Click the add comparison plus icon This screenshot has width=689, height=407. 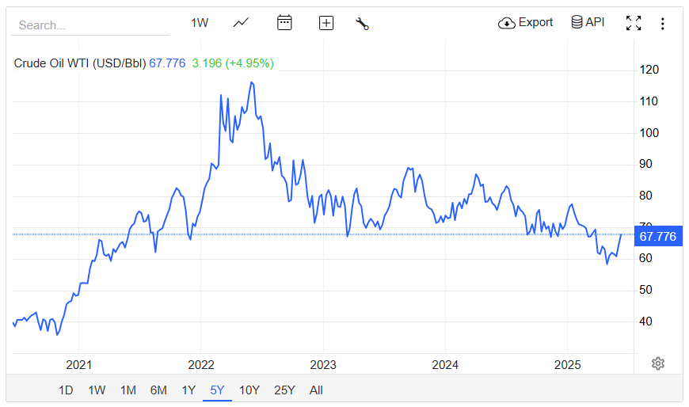[326, 23]
